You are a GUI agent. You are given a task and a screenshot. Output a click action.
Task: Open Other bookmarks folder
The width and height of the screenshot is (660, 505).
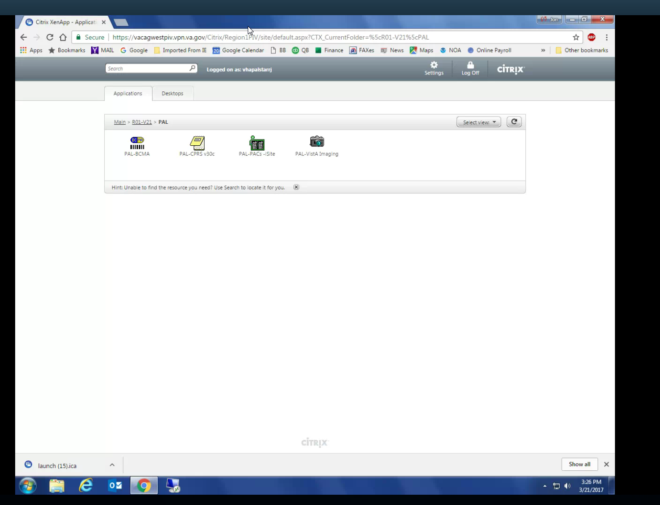point(582,50)
